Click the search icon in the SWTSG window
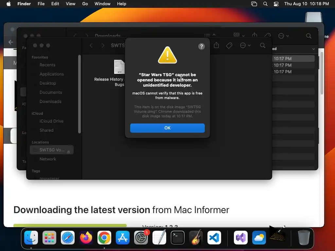Viewport: 335px width, 251px height. coord(263,45)
